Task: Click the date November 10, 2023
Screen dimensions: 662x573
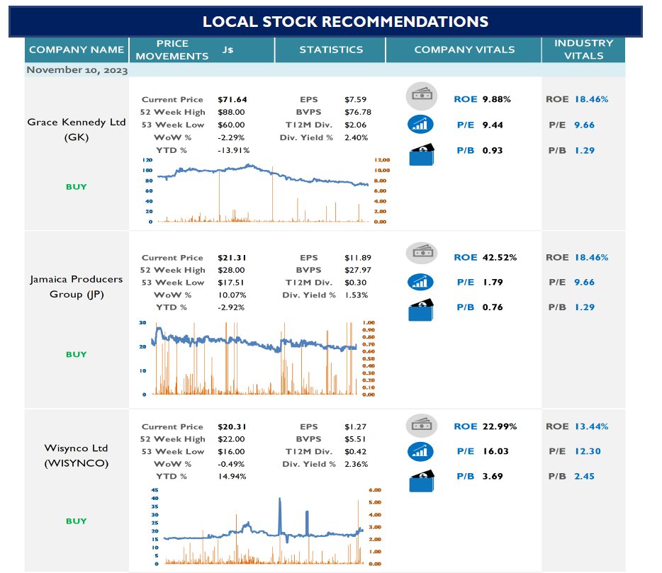Action: 77,70
